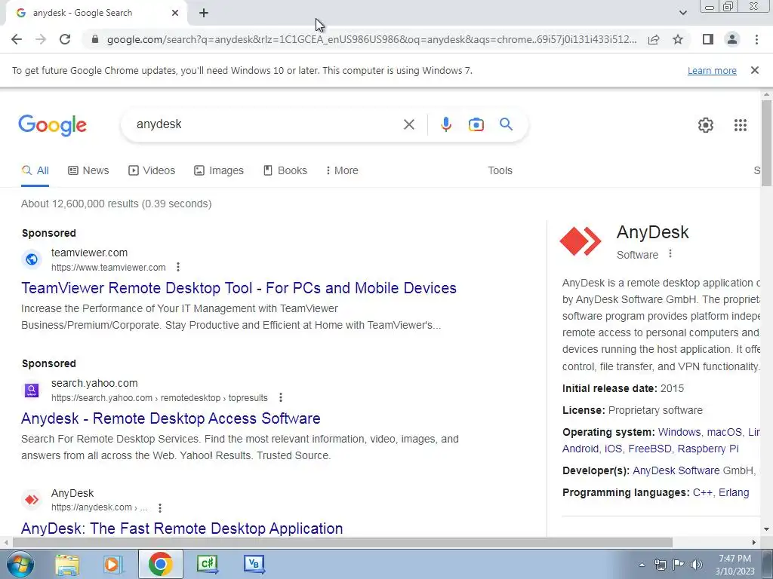Viewport: 773px width, 579px height.
Task: Click the teamviewer.com globe favicon
Action: tap(32, 259)
